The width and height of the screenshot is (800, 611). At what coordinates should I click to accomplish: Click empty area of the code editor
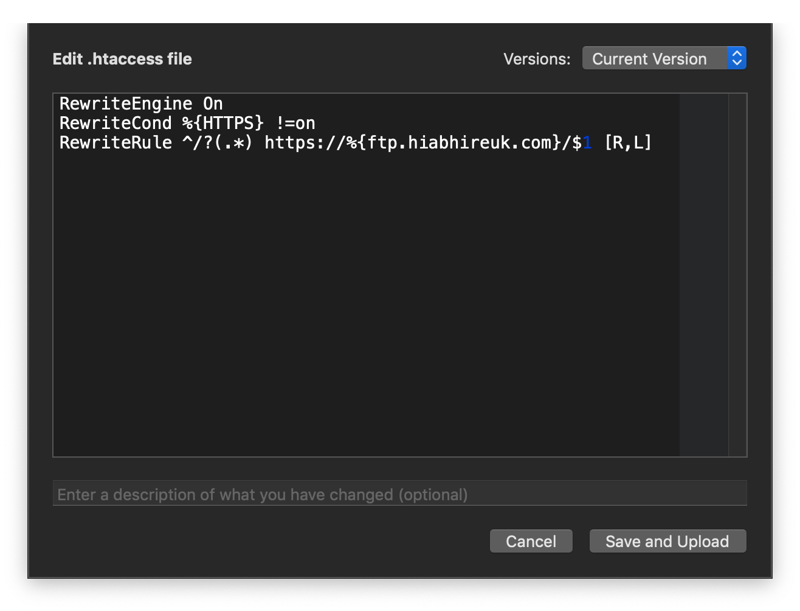tap(366, 304)
